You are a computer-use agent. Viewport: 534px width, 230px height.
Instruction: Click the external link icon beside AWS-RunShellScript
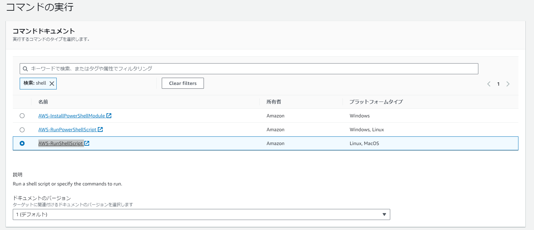point(87,143)
